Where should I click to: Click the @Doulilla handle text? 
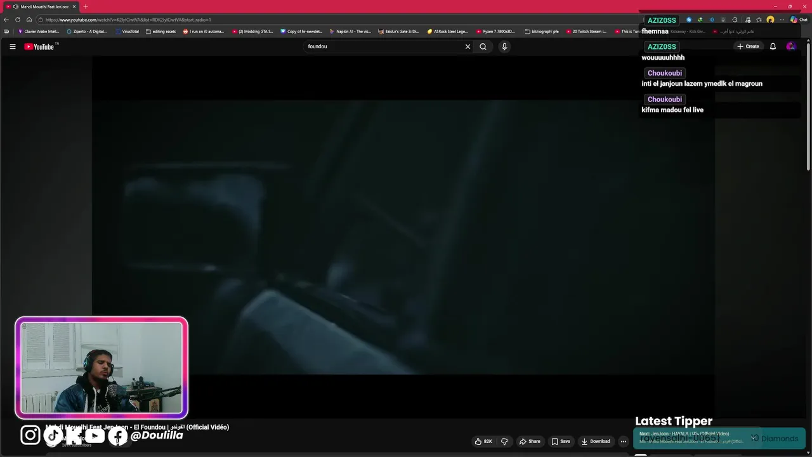pos(157,435)
